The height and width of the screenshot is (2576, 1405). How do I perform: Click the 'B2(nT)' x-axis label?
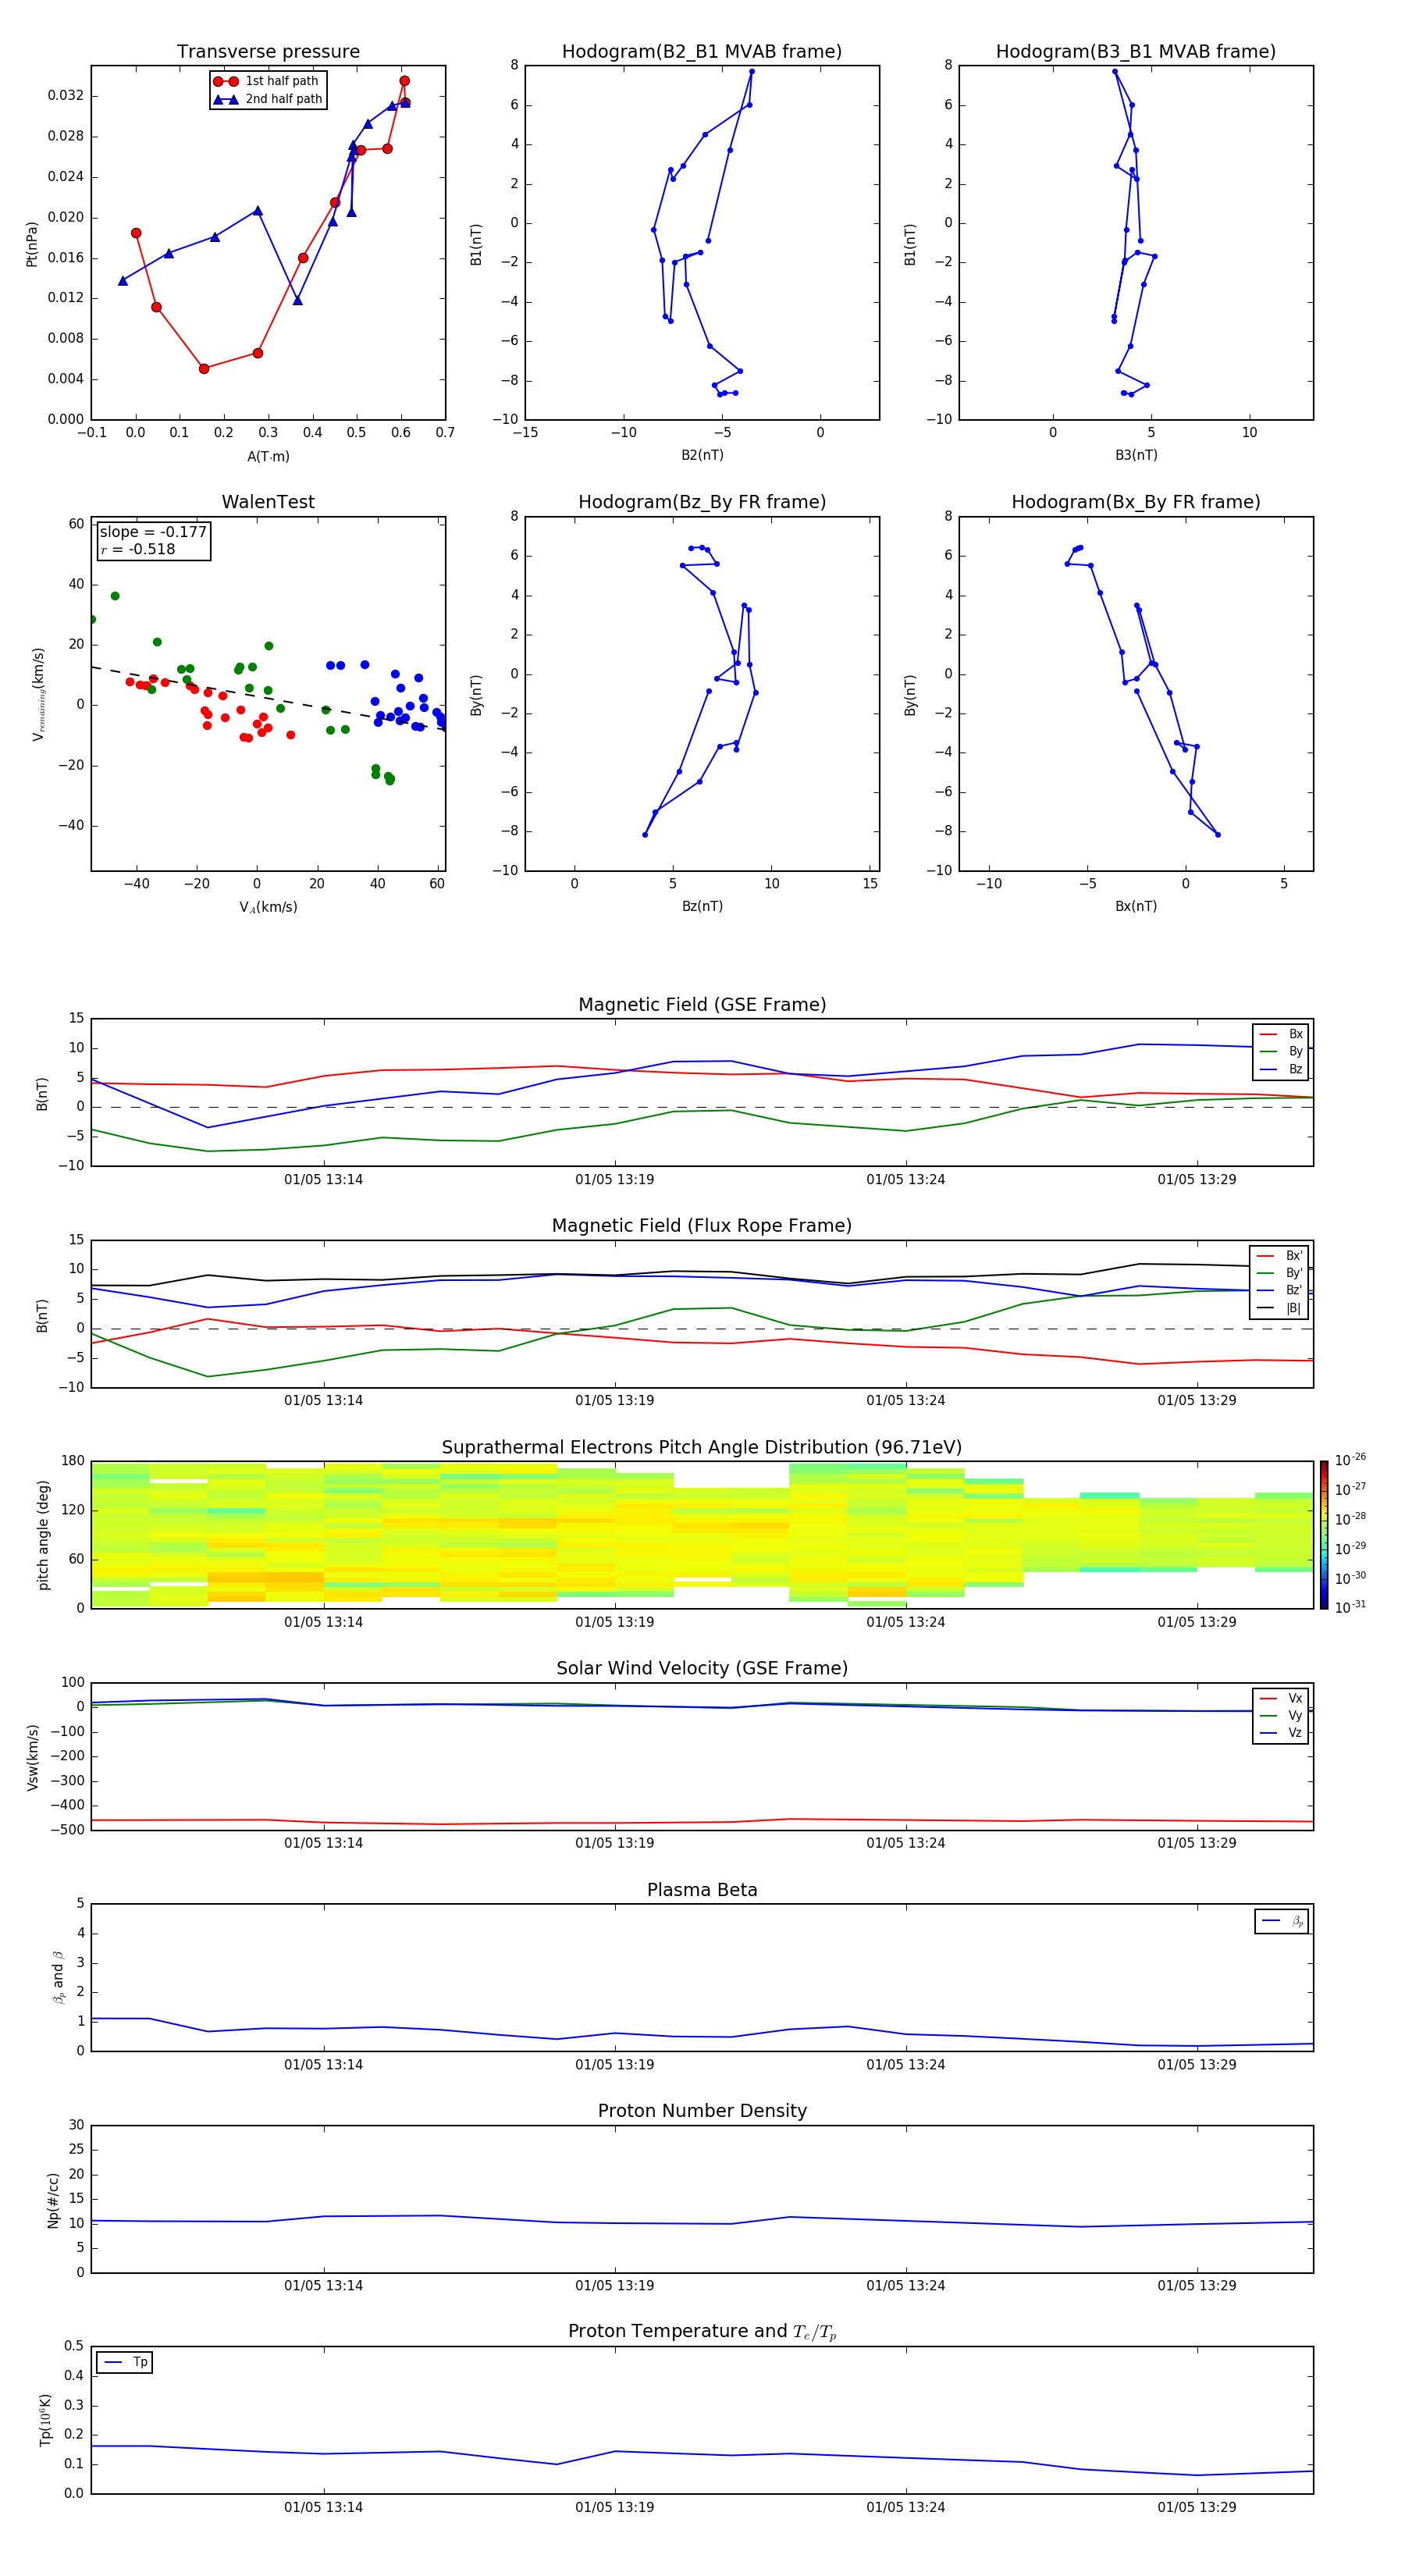click(x=702, y=455)
